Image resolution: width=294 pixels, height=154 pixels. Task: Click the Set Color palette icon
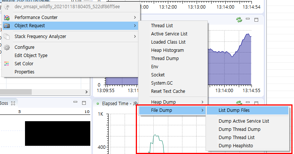(x=7, y=64)
